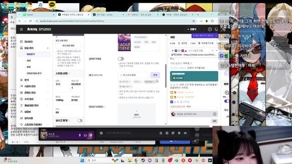292x164 pixels.
Task: Open the Chzzk Studio hamburger menu
Action: click(x=21, y=29)
